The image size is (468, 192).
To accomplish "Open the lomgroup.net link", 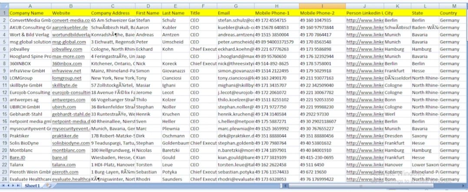I will point(66,78).
